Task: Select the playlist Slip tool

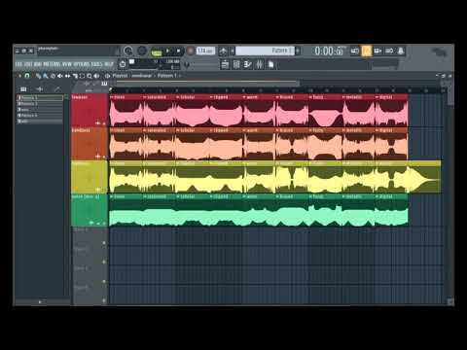Action: coord(67,76)
